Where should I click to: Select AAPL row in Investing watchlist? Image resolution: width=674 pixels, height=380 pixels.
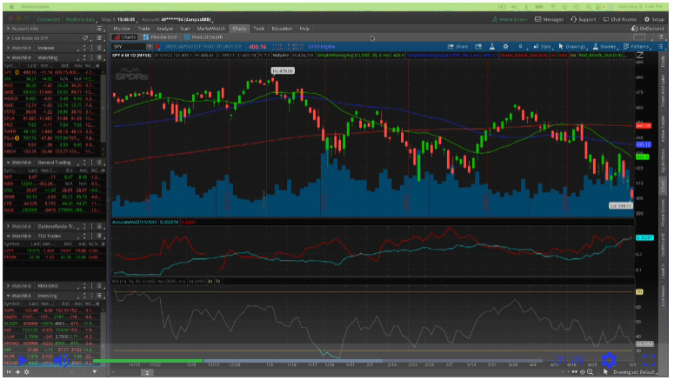coord(52,310)
